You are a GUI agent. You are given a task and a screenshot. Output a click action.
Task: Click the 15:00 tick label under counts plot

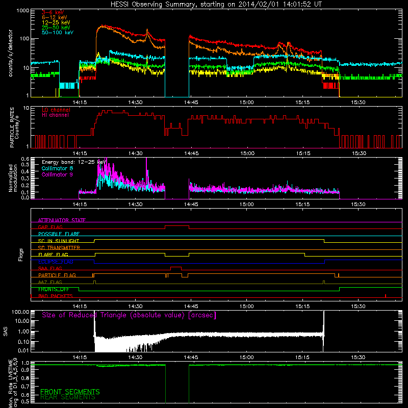[247, 103]
